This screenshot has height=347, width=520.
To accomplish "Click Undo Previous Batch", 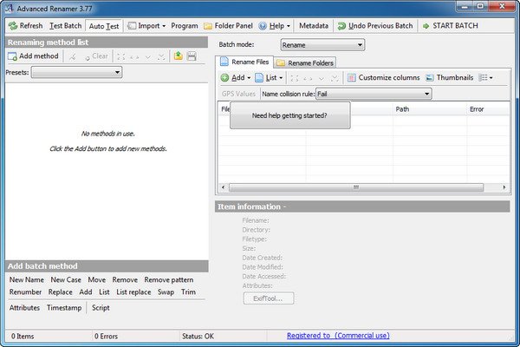I will pos(375,26).
